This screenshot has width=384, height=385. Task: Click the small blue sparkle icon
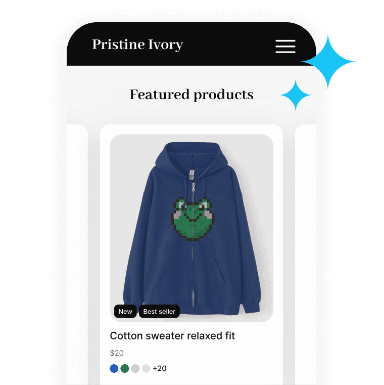point(296,95)
